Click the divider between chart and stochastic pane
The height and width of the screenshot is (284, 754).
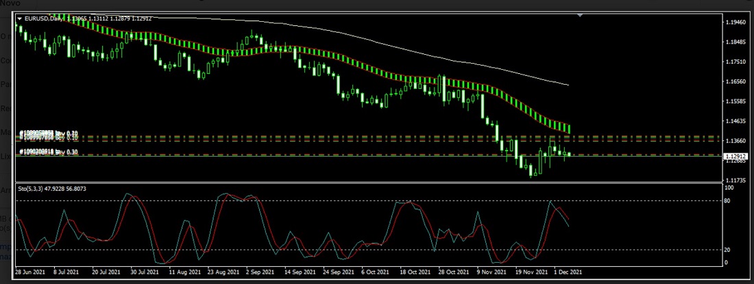(x=370, y=182)
